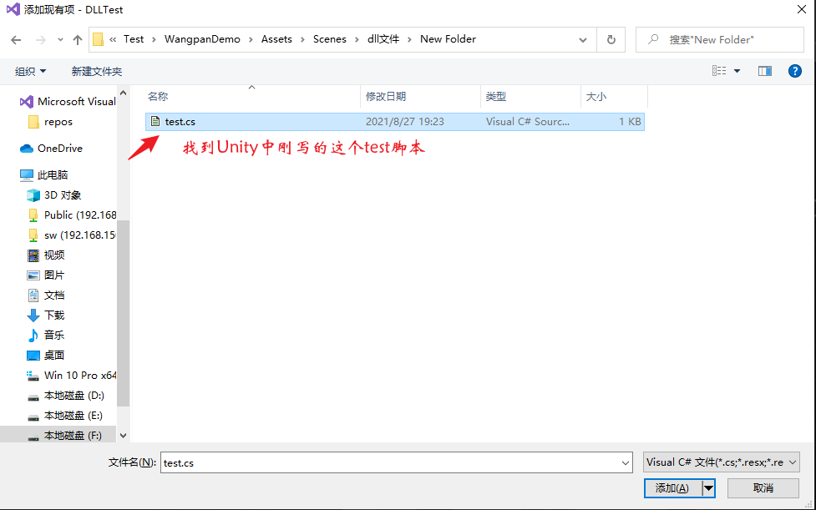This screenshot has width=816, height=510.
Task: Go up one folder level
Action: point(78,40)
